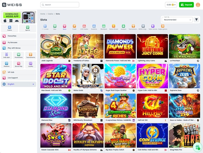Open the sidebar Tournaments tile
Screen dimensions: 203x153
[x=31, y=55]
